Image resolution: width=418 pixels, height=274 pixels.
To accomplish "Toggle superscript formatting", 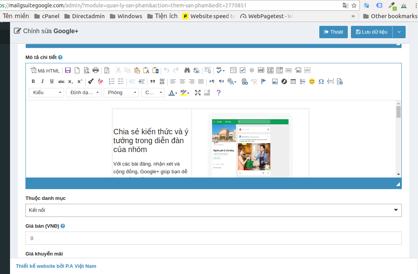I will coord(80,81).
